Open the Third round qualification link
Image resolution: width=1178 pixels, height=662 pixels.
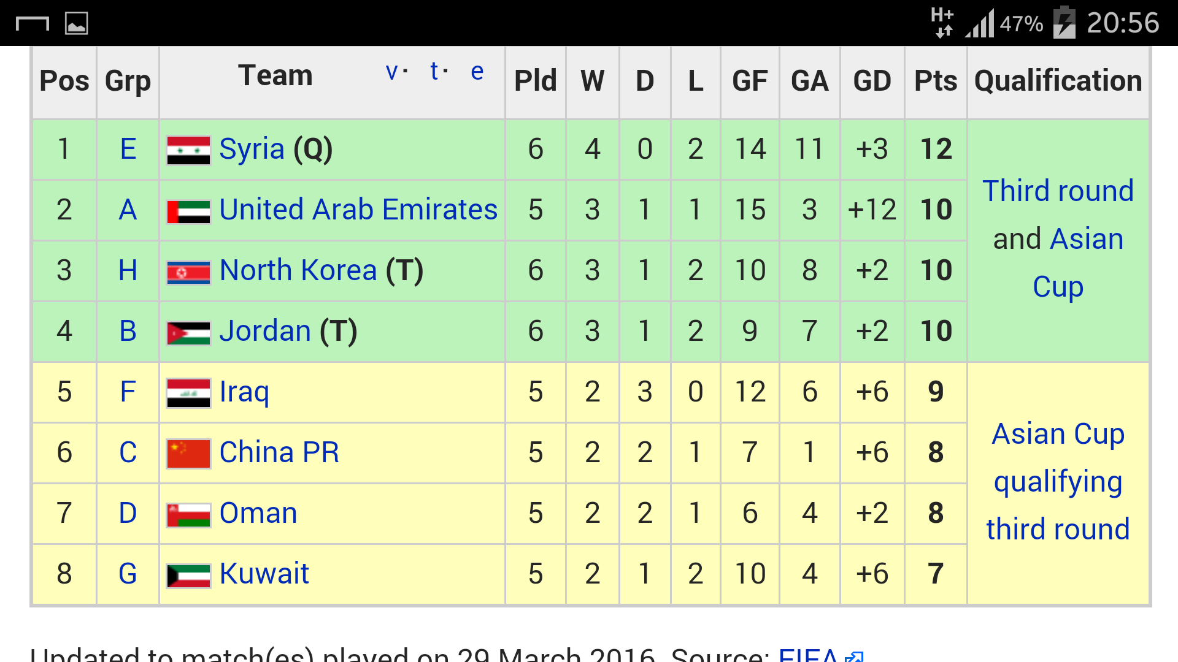click(x=1058, y=191)
